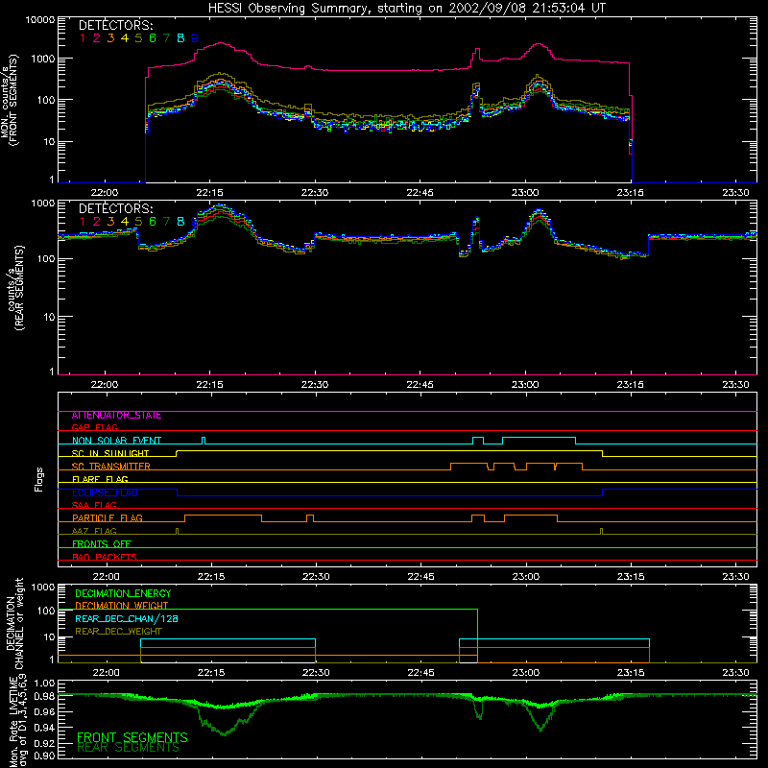Select the FRONTS_OFF flag label
The height and width of the screenshot is (768, 768).
tap(102, 544)
